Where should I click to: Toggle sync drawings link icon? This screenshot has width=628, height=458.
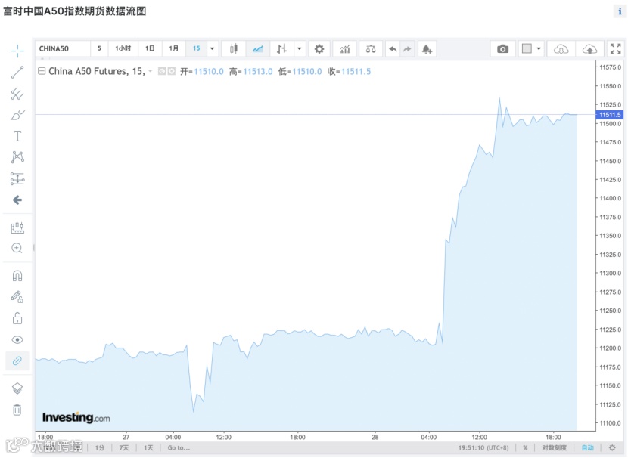tap(17, 361)
